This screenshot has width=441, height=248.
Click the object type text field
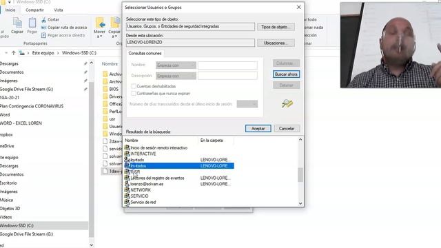[190, 27]
